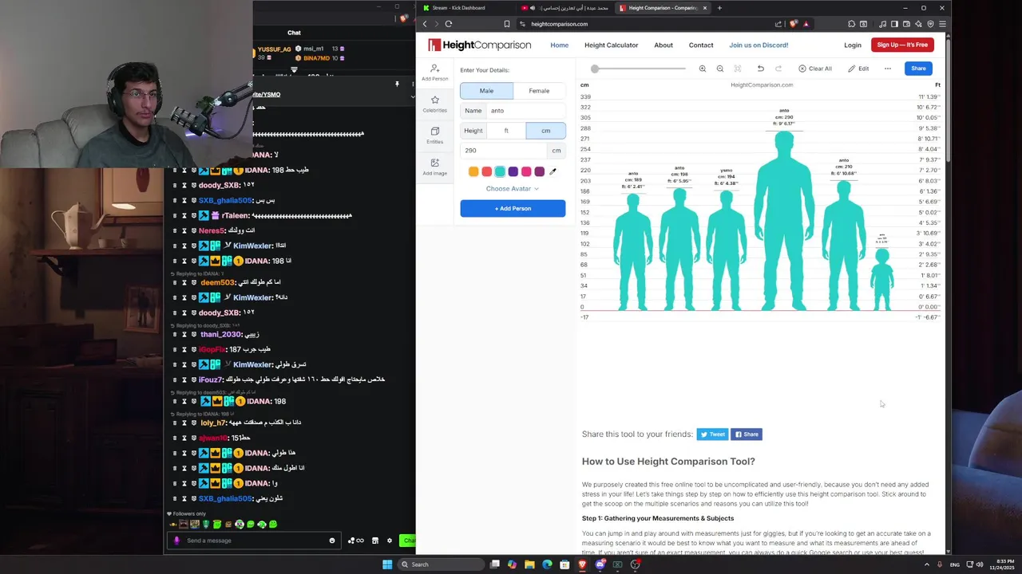Open the three-dot more options menu
This screenshot has width=1022, height=574.
coord(887,69)
